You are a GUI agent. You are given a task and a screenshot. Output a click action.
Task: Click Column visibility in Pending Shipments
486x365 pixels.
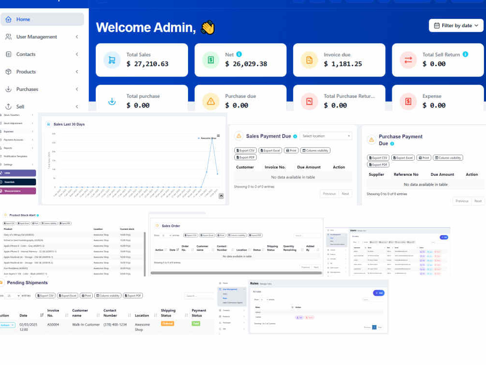(x=108, y=296)
